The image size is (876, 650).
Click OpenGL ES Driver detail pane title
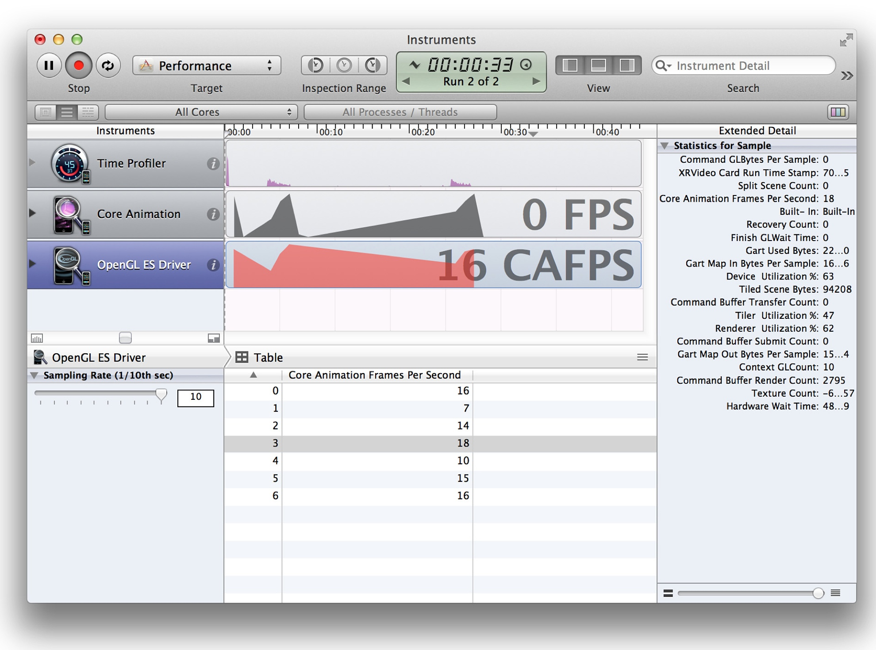coord(99,358)
